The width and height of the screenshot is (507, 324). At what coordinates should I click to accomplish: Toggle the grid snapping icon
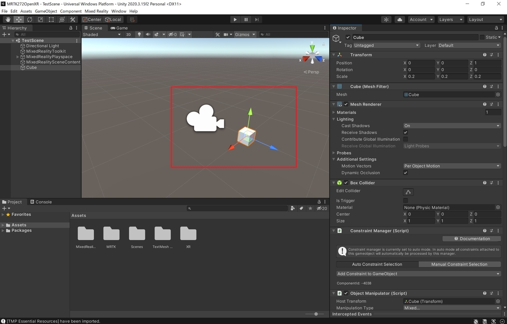132,19
